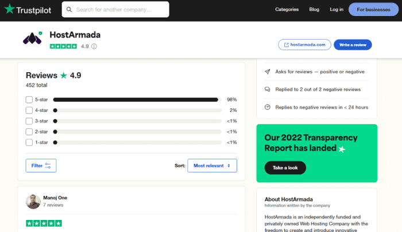Click Manoj One's avatar
This screenshot has height=232, width=402.
coord(33,202)
